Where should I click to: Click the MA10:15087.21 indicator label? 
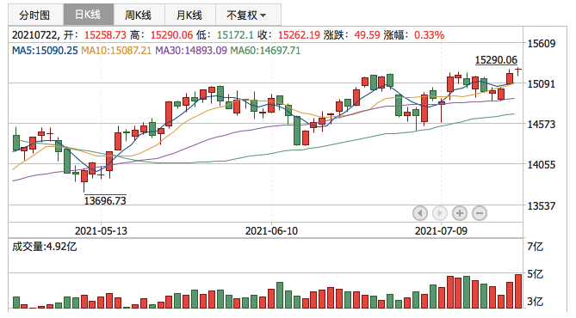pyautogui.click(x=116, y=50)
